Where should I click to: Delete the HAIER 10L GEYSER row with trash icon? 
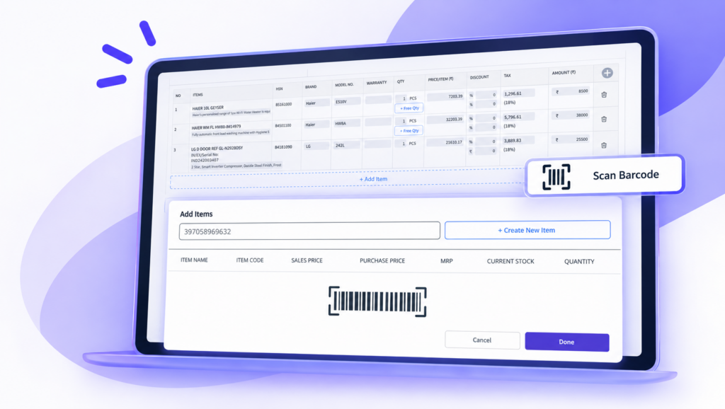coord(604,95)
